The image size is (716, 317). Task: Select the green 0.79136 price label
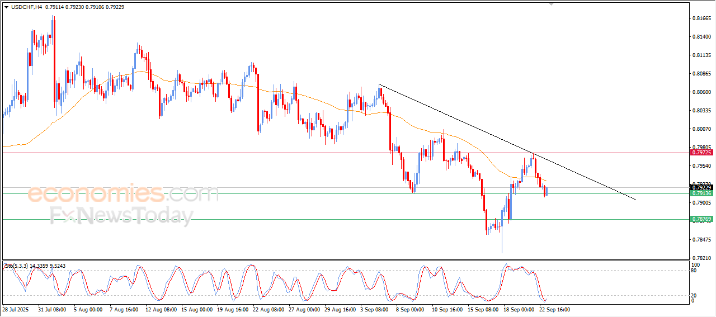coord(701,193)
